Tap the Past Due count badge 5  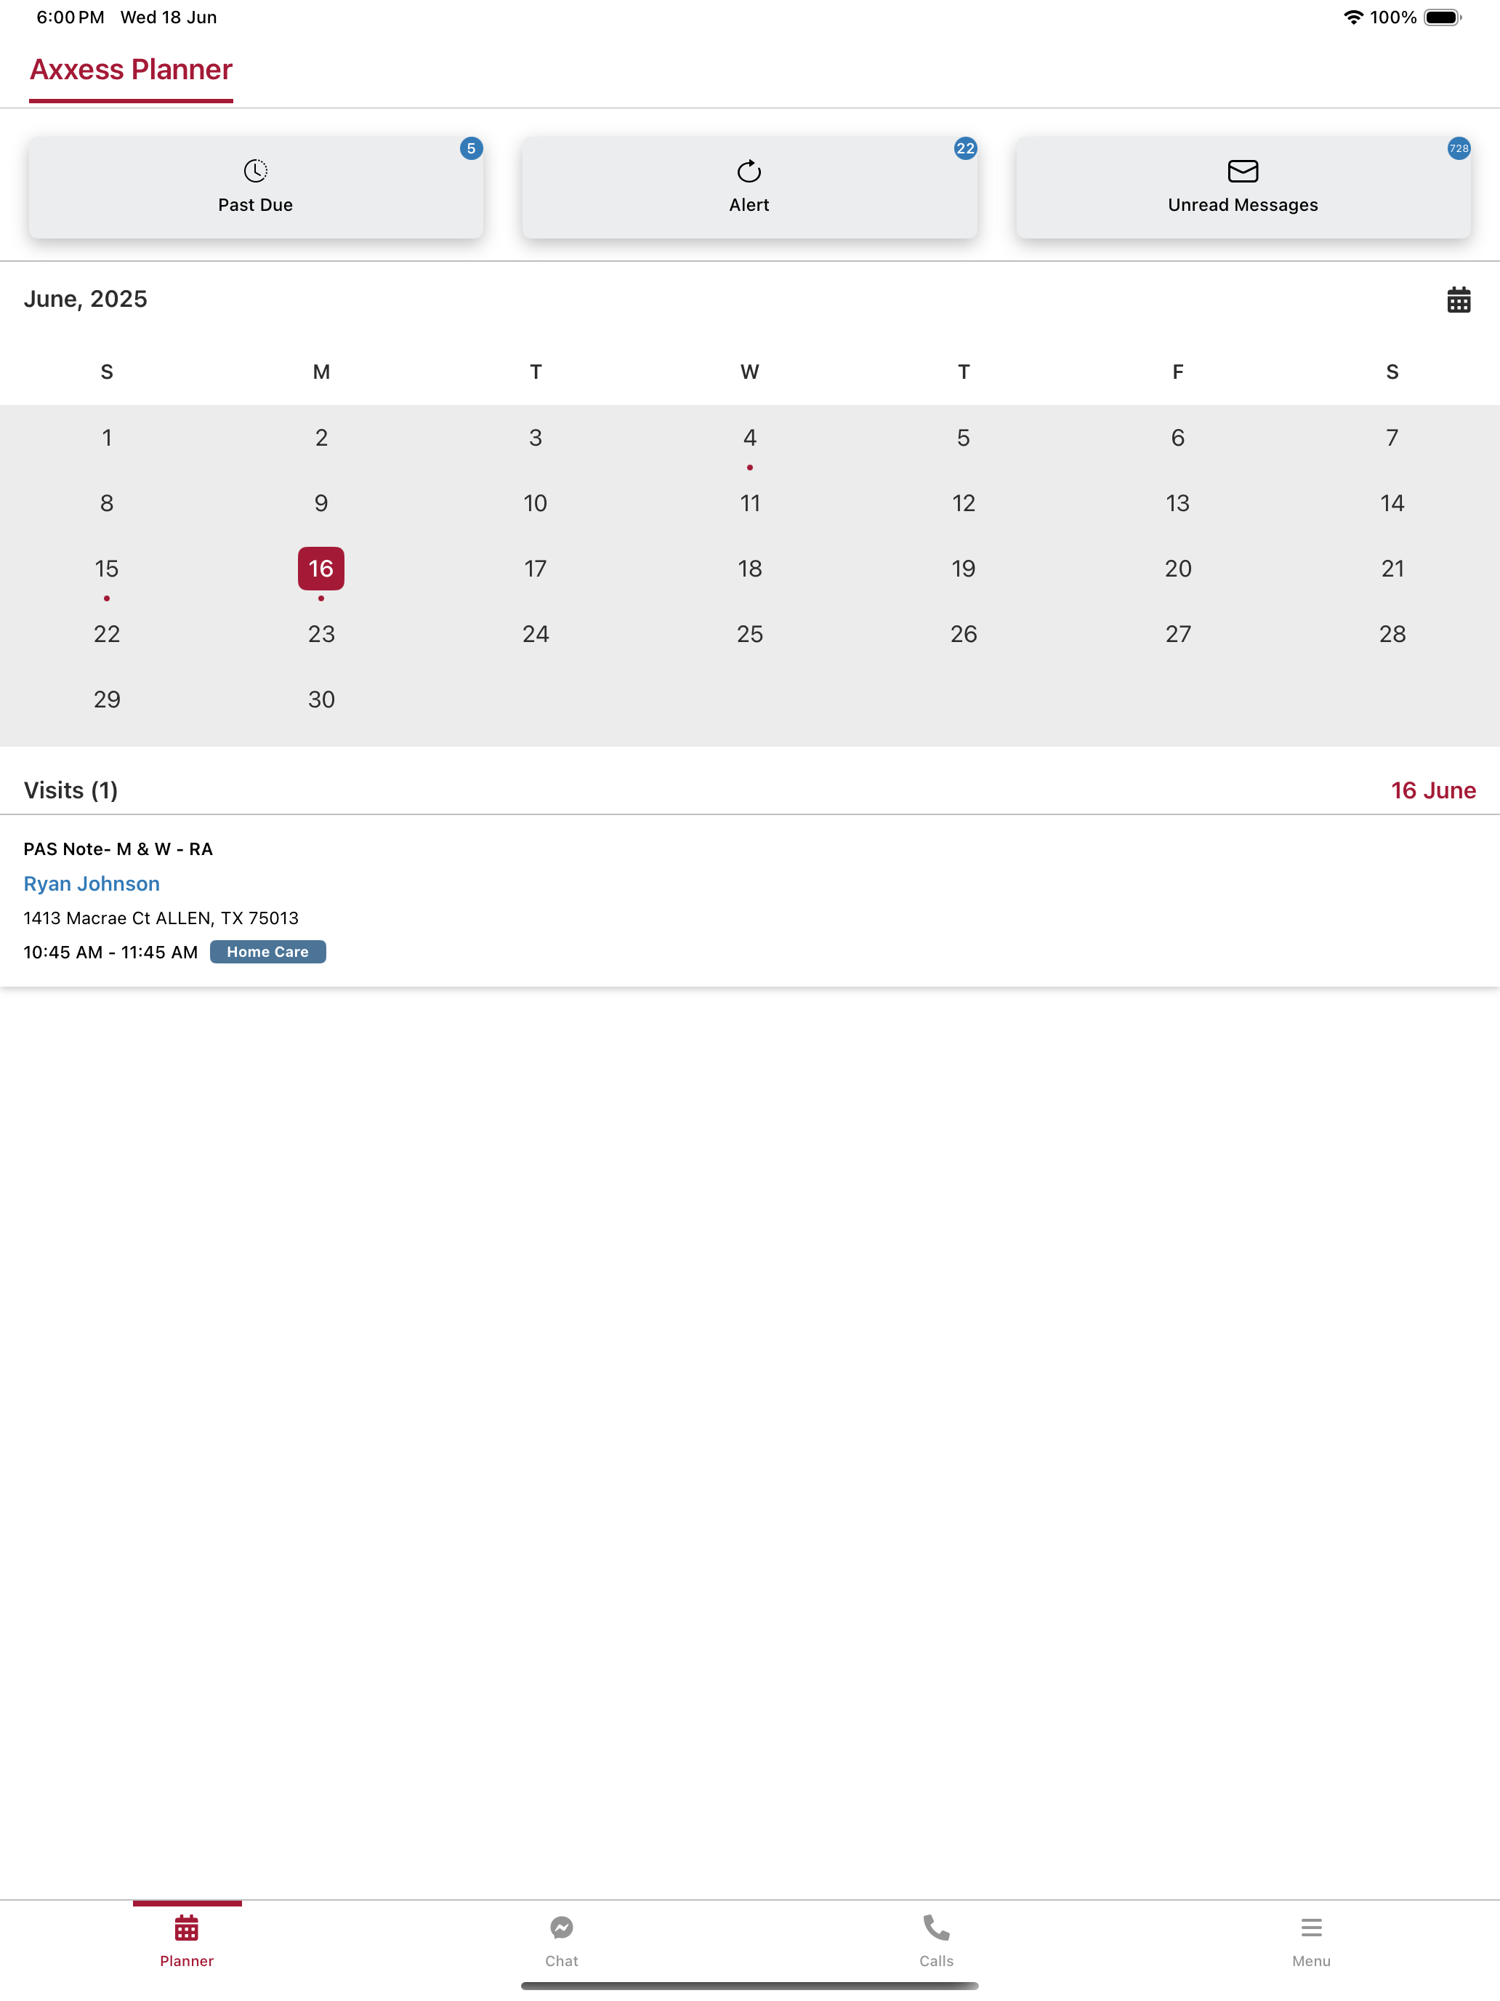click(x=471, y=148)
